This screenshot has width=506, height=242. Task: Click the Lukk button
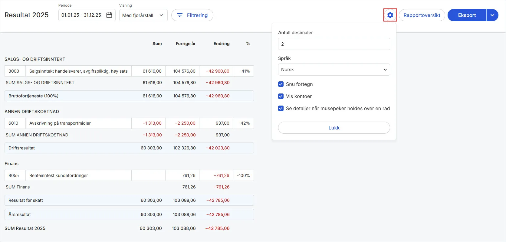[x=334, y=128]
